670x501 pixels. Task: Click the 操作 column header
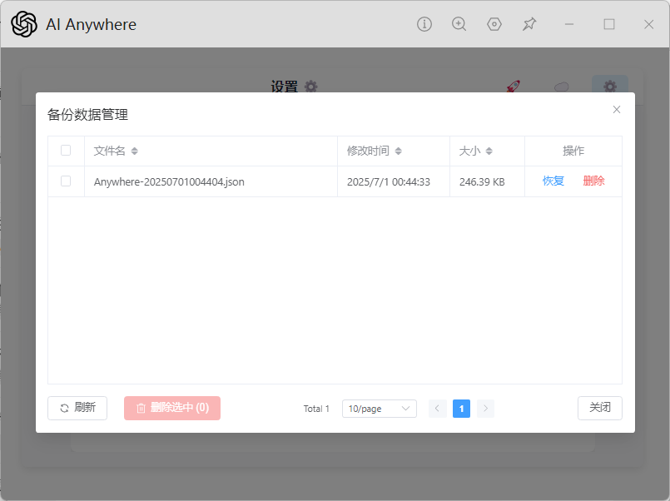[x=573, y=151]
